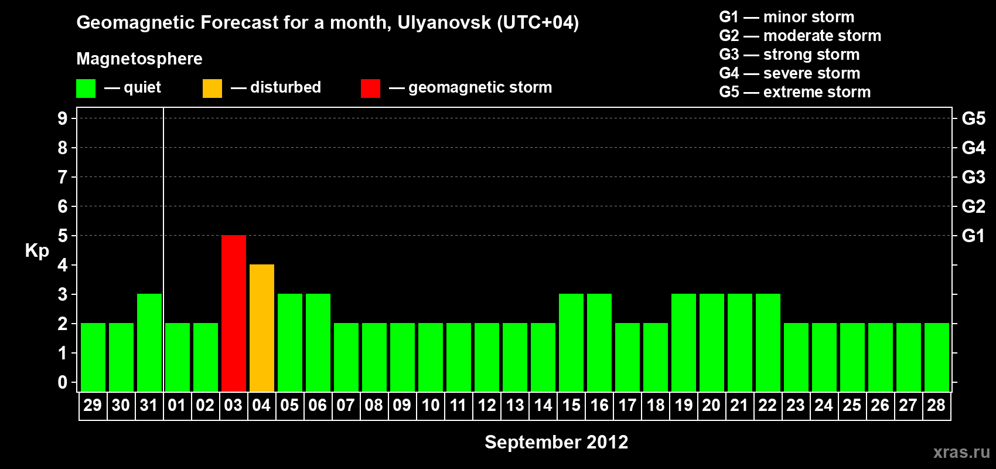Screen dimensions: 996x469
Task: Click the Kp axis value 5
Action: pyautogui.click(x=63, y=236)
